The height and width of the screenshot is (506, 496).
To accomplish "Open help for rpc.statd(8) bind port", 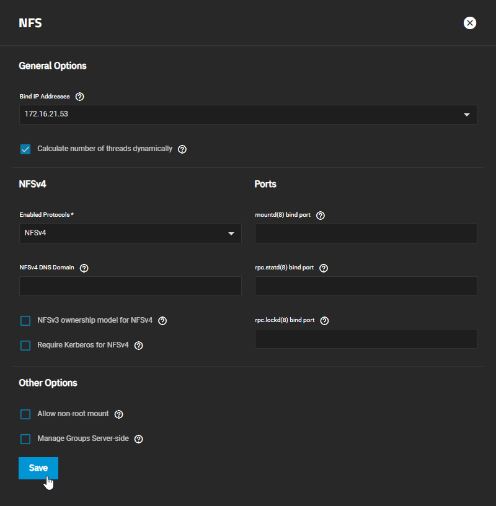I will tap(323, 268).
